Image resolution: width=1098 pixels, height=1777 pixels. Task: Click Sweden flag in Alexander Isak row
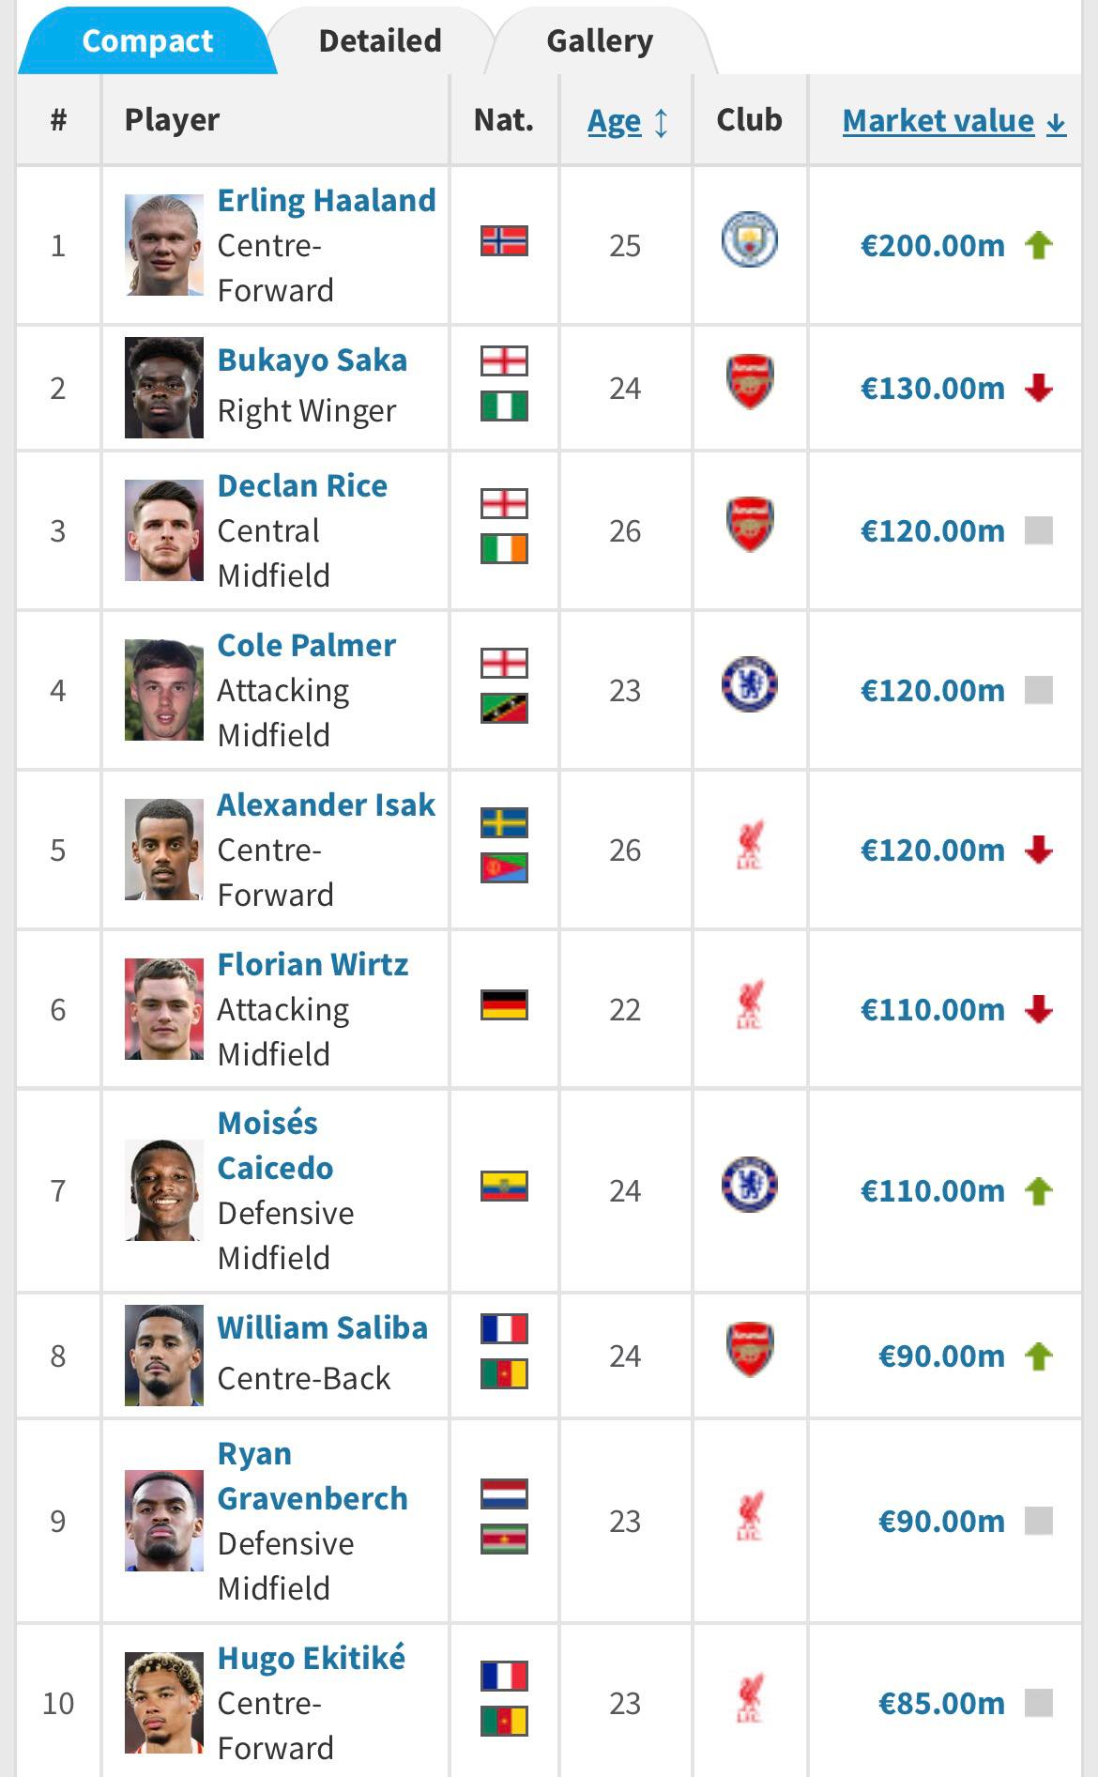[x=504, y=822]
